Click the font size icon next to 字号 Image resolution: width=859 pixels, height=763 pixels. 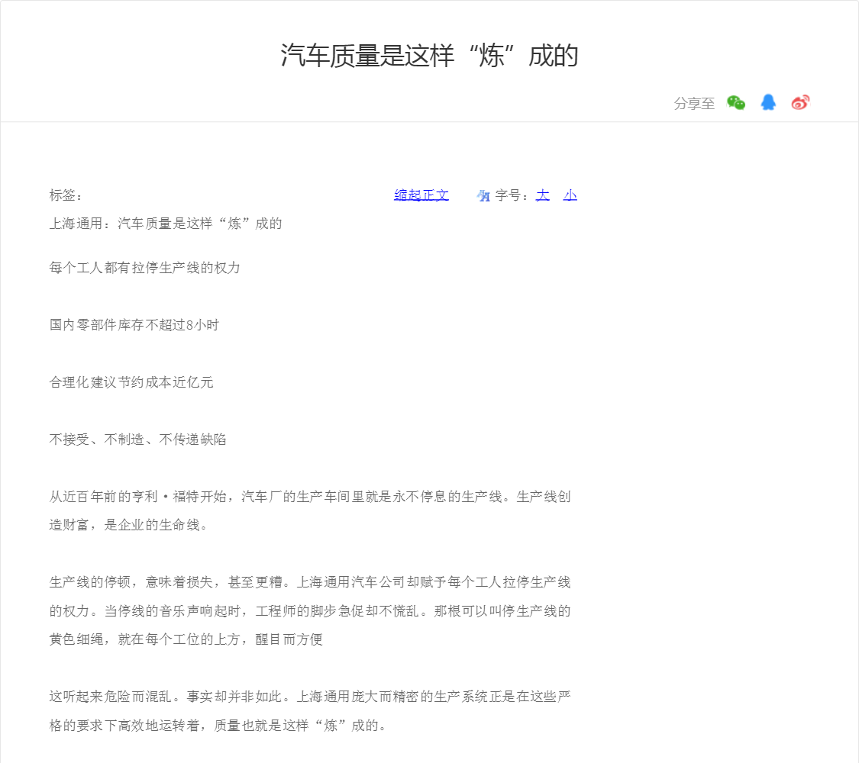[483, 195]
